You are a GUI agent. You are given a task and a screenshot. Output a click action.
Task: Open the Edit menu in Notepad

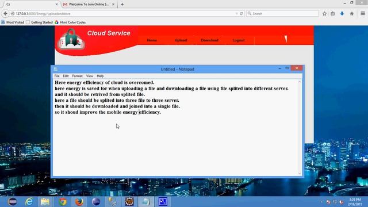pos(66,76)
